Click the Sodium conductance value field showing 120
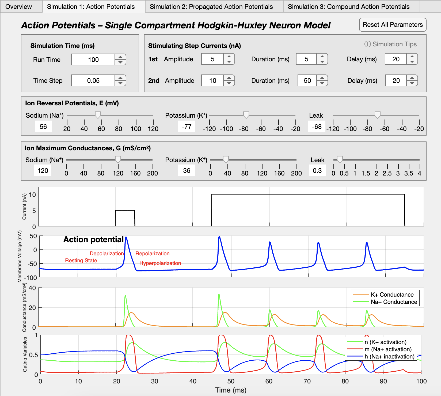441x396 pixels. point(43,171)
